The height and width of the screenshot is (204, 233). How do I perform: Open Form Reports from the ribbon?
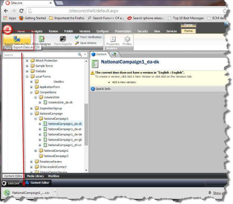(x=63, y=40)
